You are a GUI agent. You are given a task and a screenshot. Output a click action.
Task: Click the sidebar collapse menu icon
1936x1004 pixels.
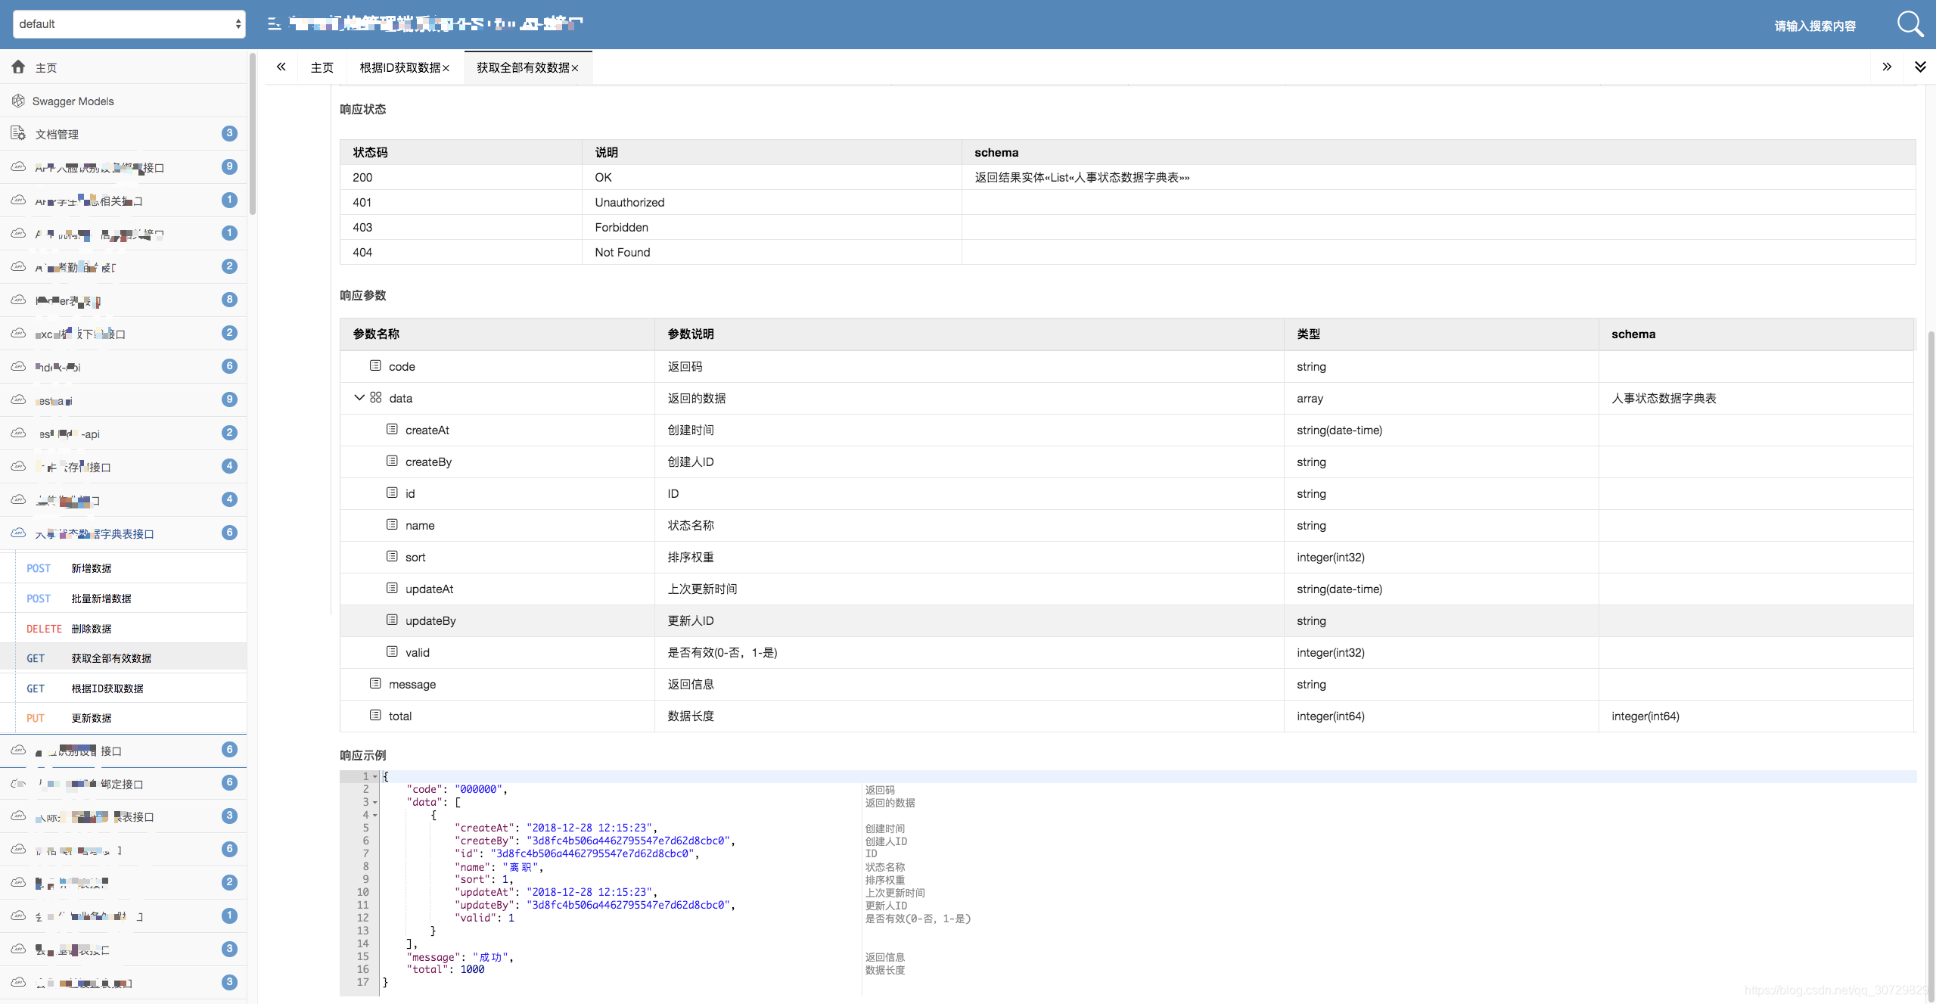274,24
